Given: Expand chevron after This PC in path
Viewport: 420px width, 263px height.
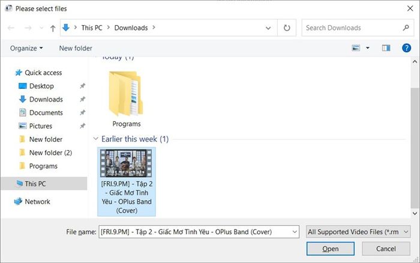Looking at the screenshot, I should (109, 28).
